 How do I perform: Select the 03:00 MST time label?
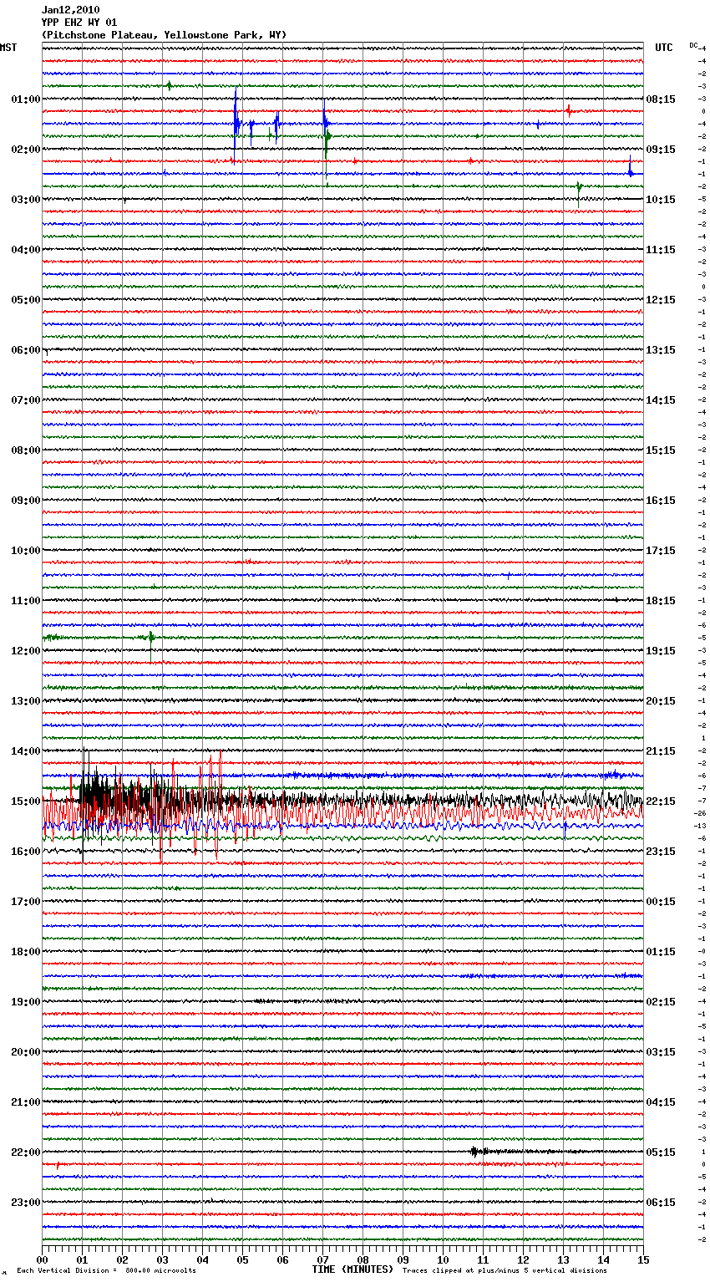coord(26,200)
